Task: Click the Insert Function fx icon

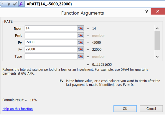Action: 21,4
